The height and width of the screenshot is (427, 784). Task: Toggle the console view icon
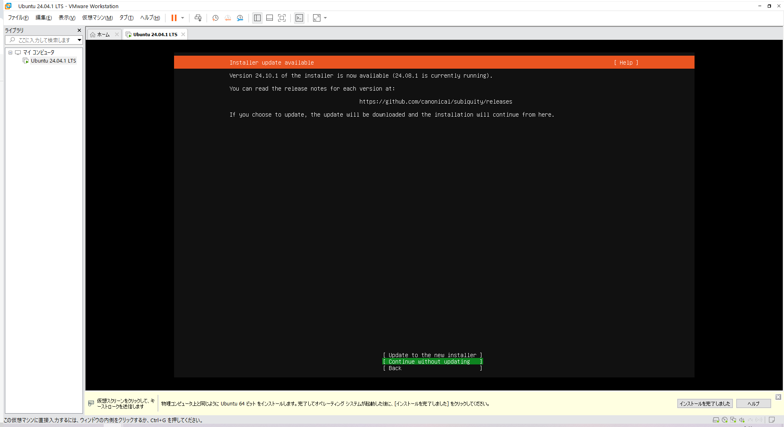click(x=299, y=18)
